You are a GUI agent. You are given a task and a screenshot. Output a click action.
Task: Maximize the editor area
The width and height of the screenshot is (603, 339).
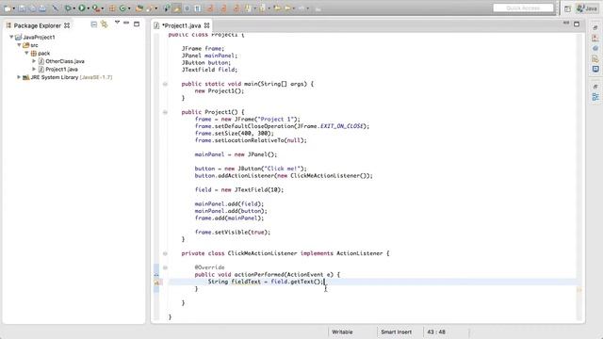tap(577, 24)
